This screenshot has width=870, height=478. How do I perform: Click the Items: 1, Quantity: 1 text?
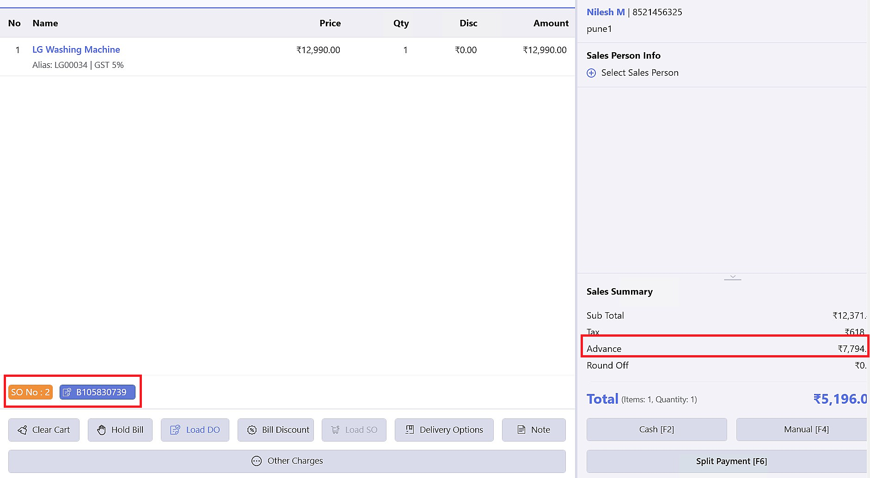659,399
